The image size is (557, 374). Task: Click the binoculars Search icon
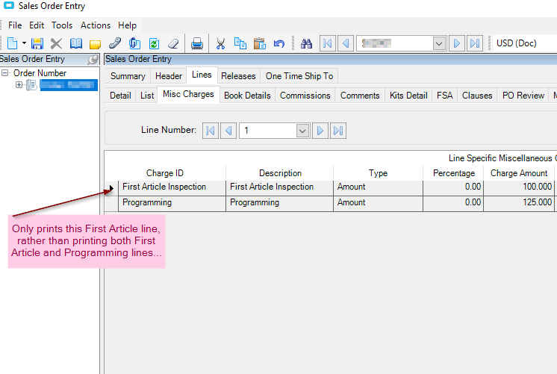[306, 44]
